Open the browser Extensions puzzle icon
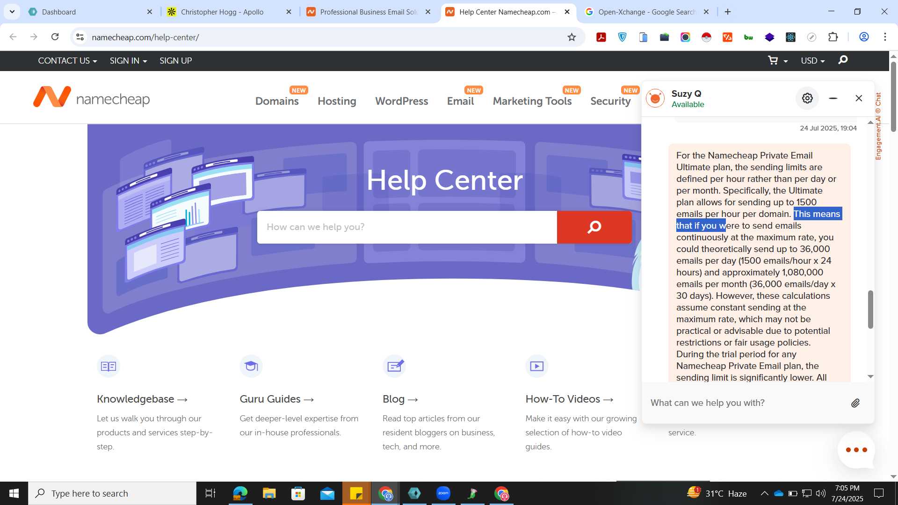The image size is (898, 505). 833,37
